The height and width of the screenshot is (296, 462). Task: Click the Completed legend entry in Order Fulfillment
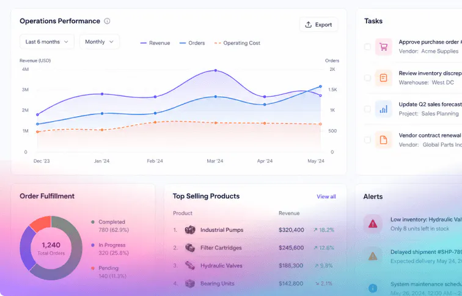point(110,226)
